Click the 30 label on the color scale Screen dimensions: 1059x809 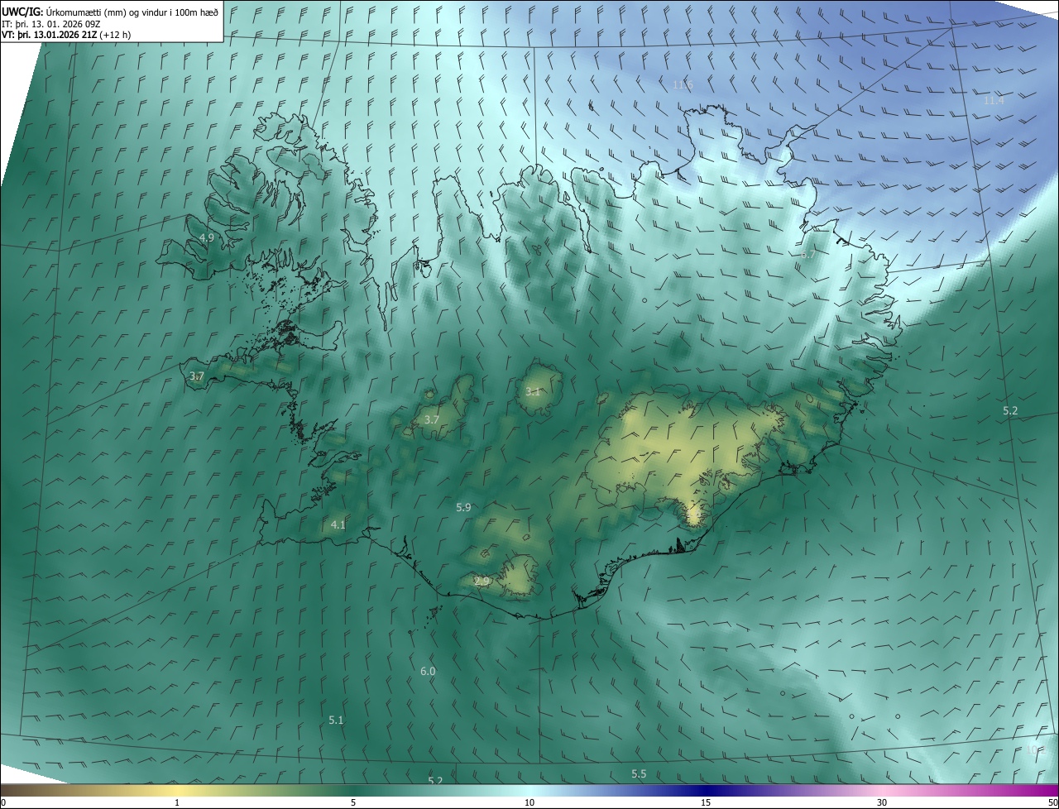(882, 803)
